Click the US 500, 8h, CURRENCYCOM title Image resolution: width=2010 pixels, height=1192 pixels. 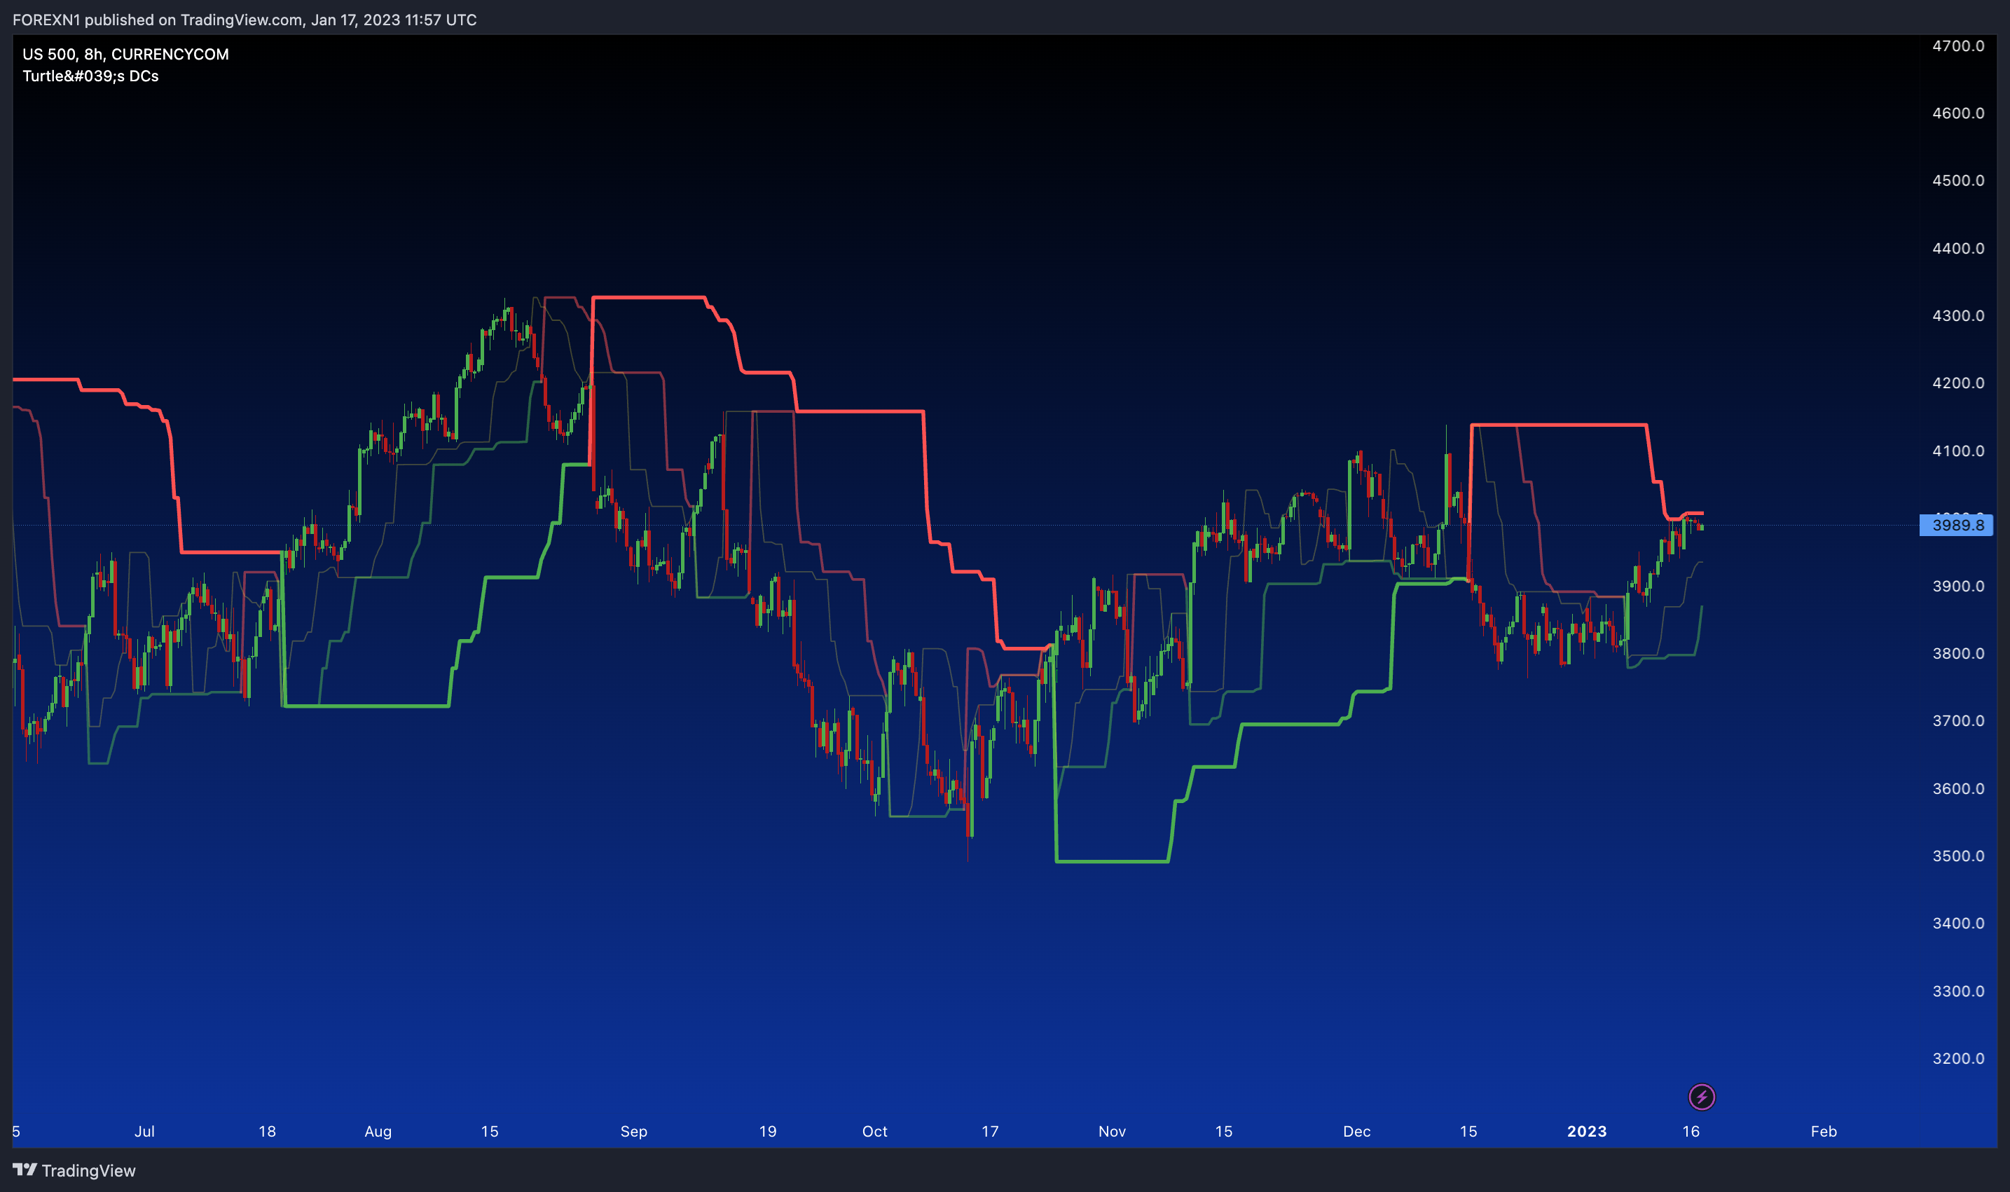[126, 54]
